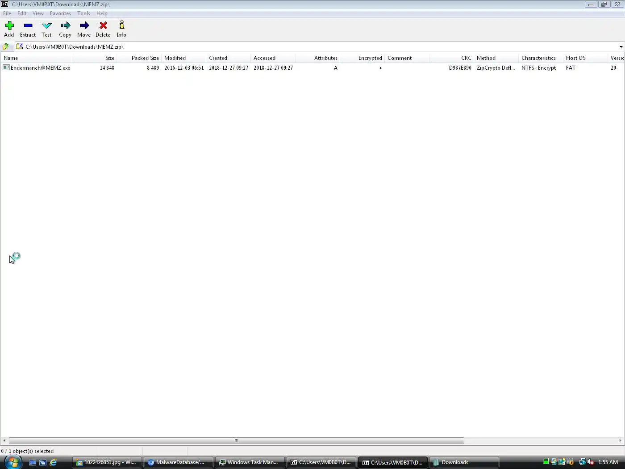Click the red Delete icon
Viewport: 625px width, 469px height.
tap(103, 25)
